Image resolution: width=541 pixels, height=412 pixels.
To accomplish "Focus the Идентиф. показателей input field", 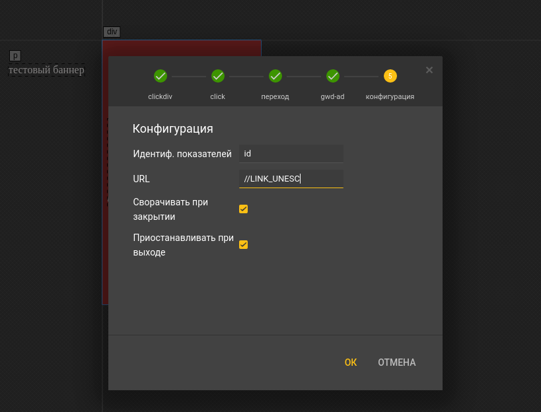I will coord(291,154).
